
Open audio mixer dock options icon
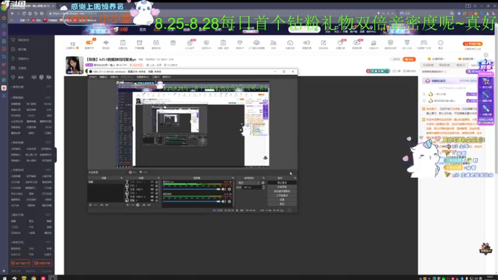[x=233, y=178]
